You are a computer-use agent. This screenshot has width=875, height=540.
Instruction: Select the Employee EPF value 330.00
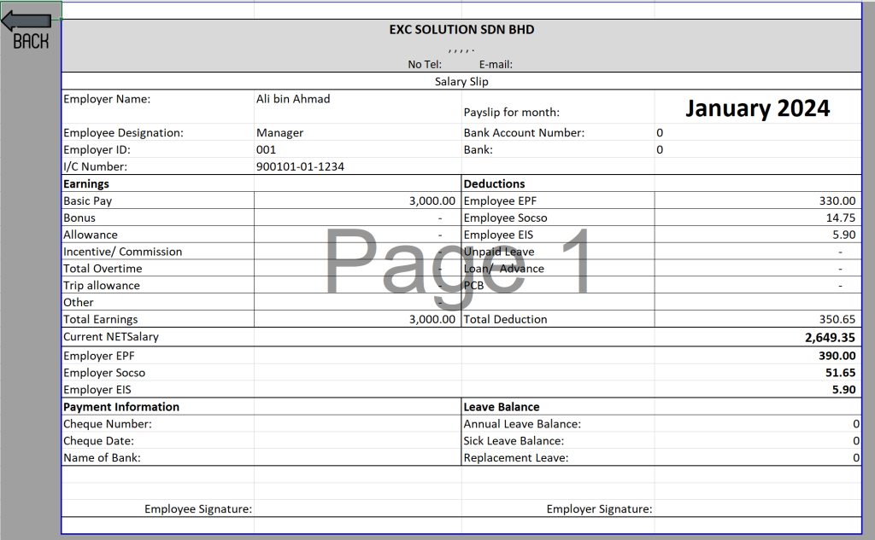pos(837,201)
